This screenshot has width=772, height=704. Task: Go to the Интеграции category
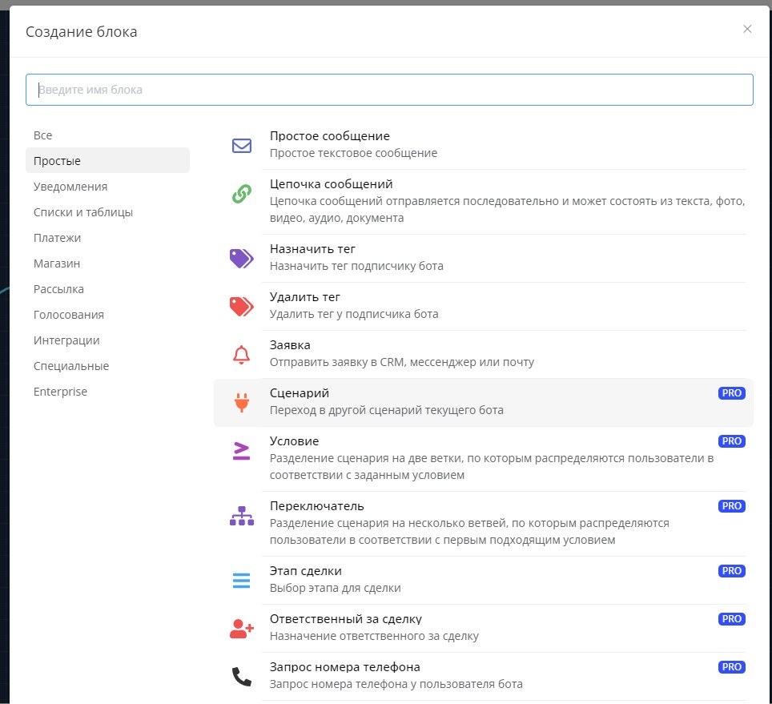(66, 340)
